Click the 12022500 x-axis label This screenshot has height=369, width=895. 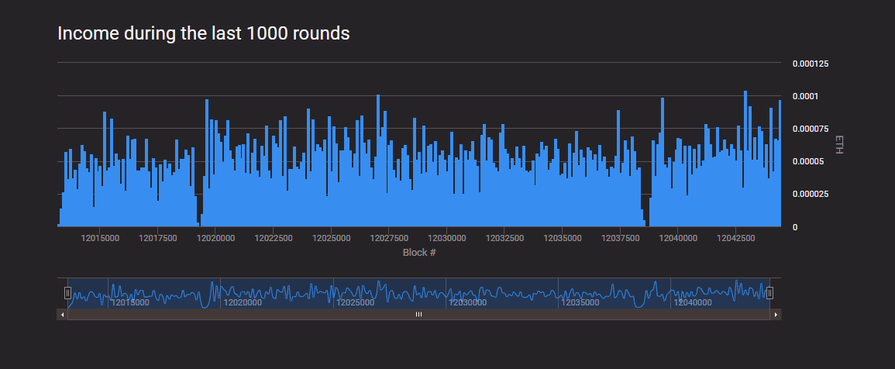pos(274,236)
